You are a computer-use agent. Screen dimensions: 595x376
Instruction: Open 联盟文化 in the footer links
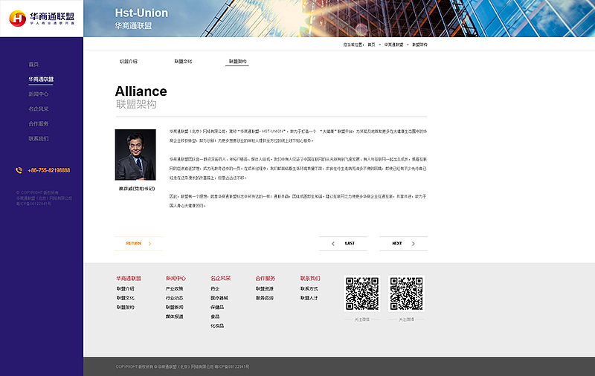(126, 298)
